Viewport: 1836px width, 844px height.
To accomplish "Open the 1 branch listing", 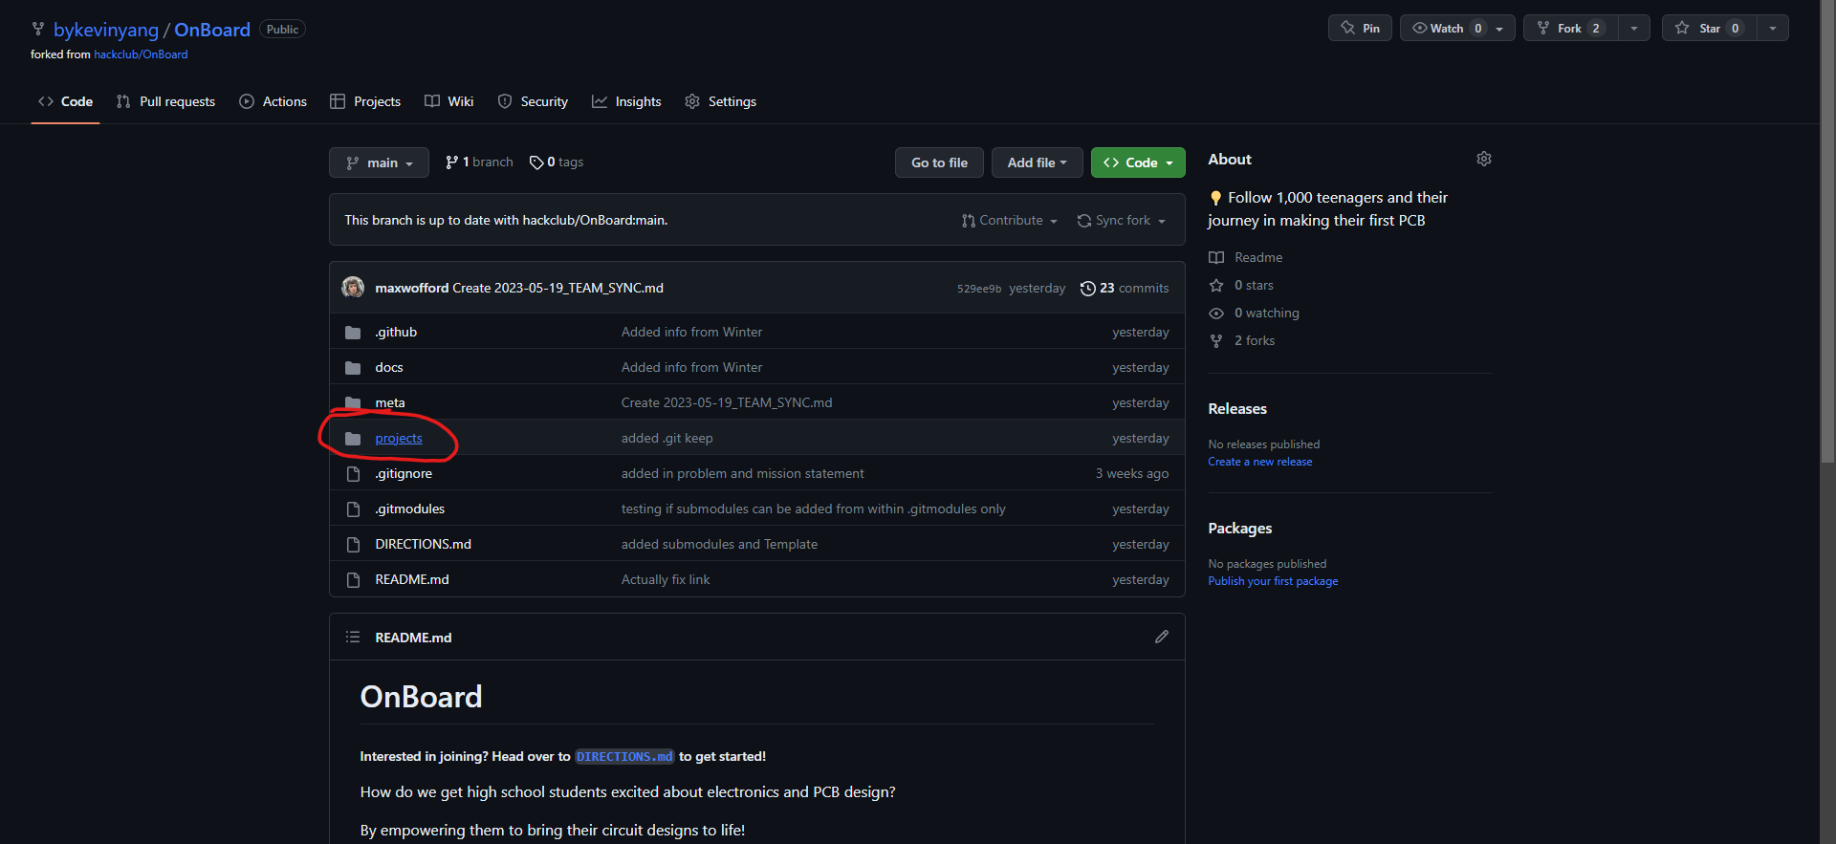I will 479,162.
